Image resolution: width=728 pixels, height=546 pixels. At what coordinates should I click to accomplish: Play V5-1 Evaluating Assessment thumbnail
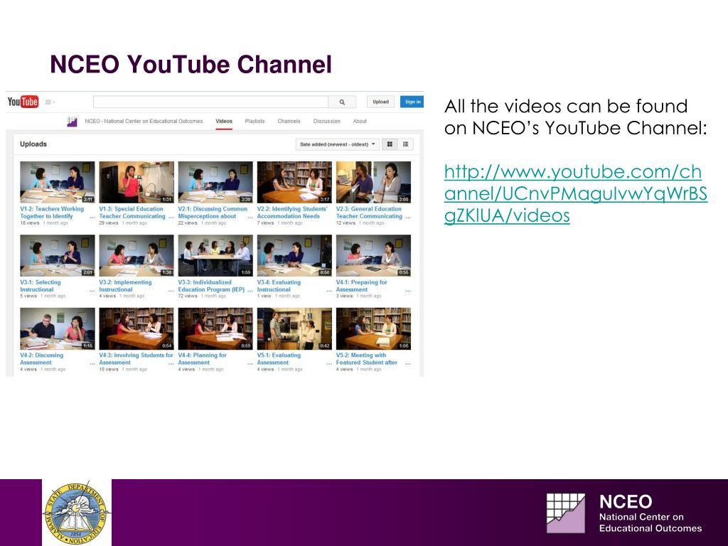point(294,328)
